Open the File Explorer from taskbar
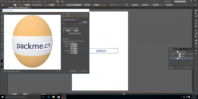The width and height of the screenshot is (198, 99). coord(53,97)
